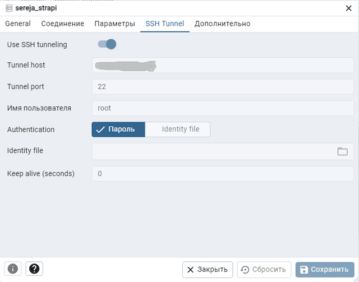Select the SSH Tunnel tab
The image size is (359, 282).
click(164, 24)
